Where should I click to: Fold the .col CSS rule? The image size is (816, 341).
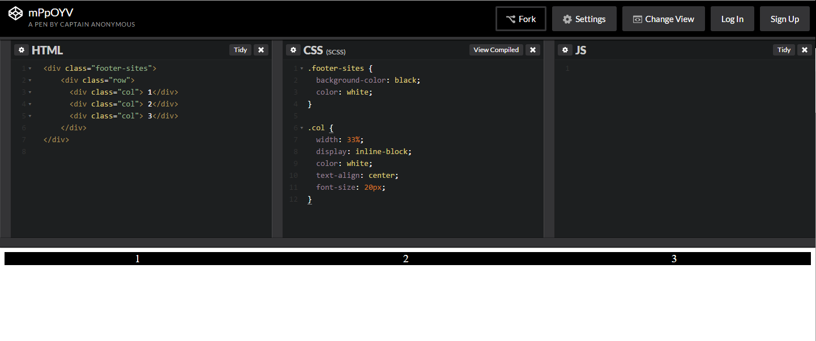click(x=302, y=128)
